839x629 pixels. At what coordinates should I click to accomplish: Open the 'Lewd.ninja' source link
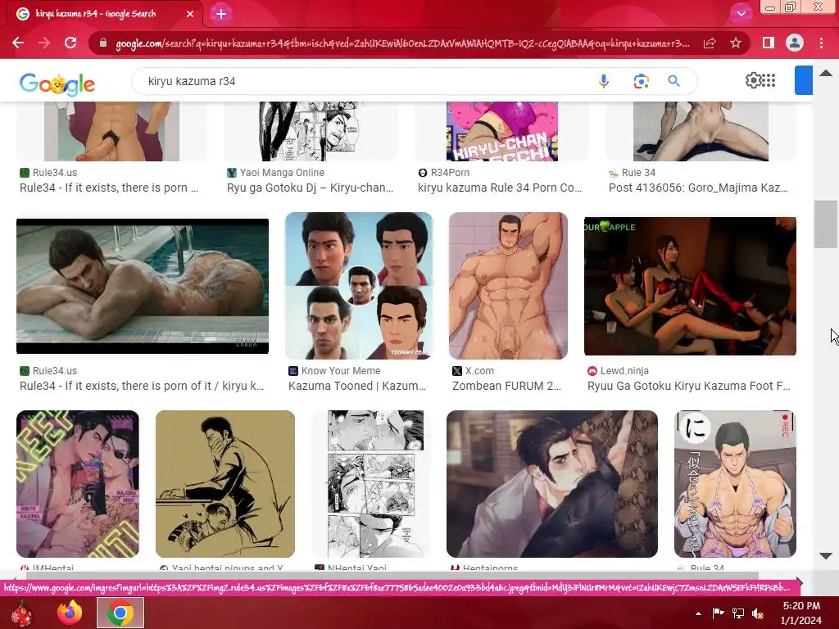click(624, 371)
